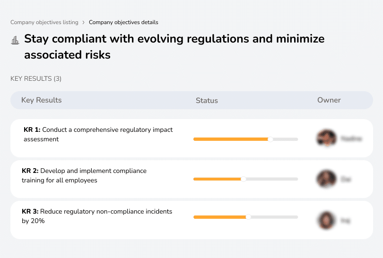Click the breadcrumb chevron separator
Screen dimensions: 383x258
tap(84, 23)
